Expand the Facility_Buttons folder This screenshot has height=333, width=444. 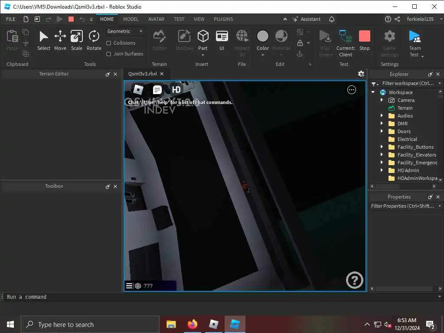382,147
